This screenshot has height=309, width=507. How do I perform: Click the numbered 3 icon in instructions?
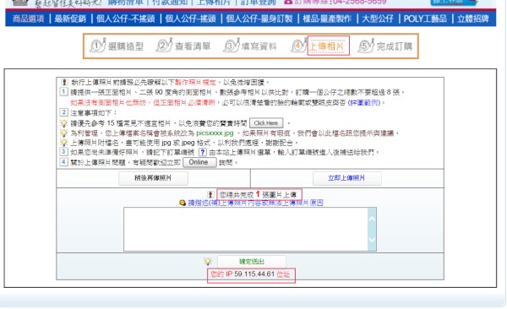[x=63, y=152]
